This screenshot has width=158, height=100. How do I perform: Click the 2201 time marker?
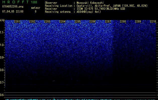click(x=17, y=21)
